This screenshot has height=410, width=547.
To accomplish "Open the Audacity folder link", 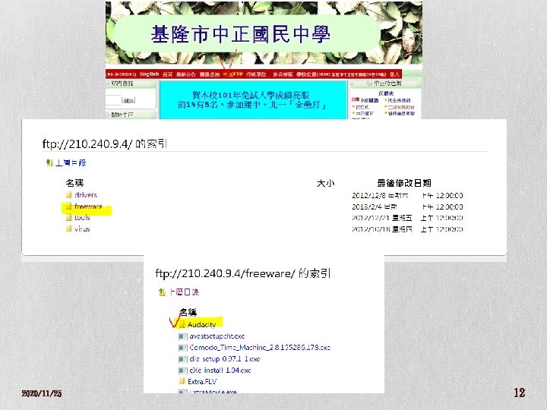I will (201, 325).
